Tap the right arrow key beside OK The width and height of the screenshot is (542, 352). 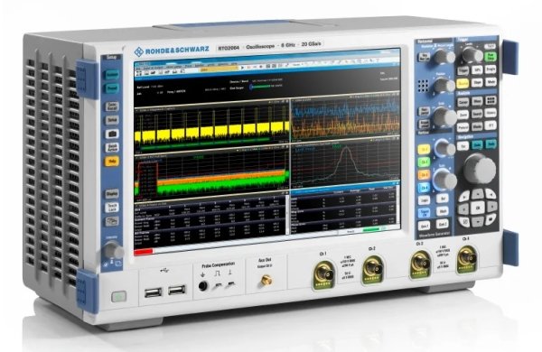492,207
